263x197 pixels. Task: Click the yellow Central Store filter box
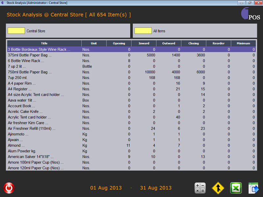(16, 31)
